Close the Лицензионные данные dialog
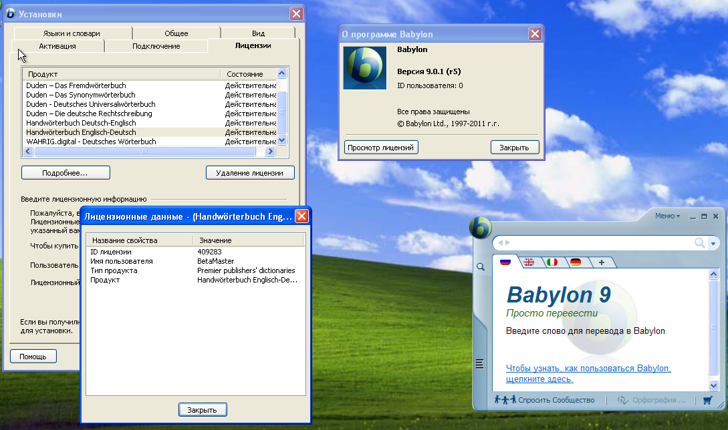Image resolution: width=728 pixels, height=430 pixels. [301, 216]
